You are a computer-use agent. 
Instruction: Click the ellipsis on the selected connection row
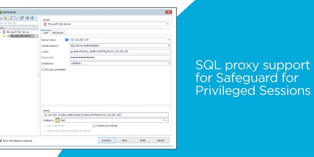tap(36, 36)
